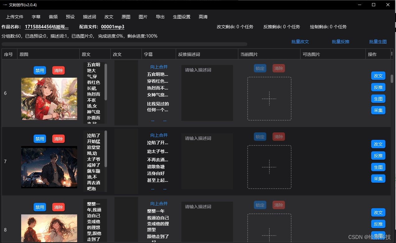Image resolution: width=396 pixels, height=243 pixels.
Task: Click row 6 description input 请输入描述词
Action: point(207,93)
